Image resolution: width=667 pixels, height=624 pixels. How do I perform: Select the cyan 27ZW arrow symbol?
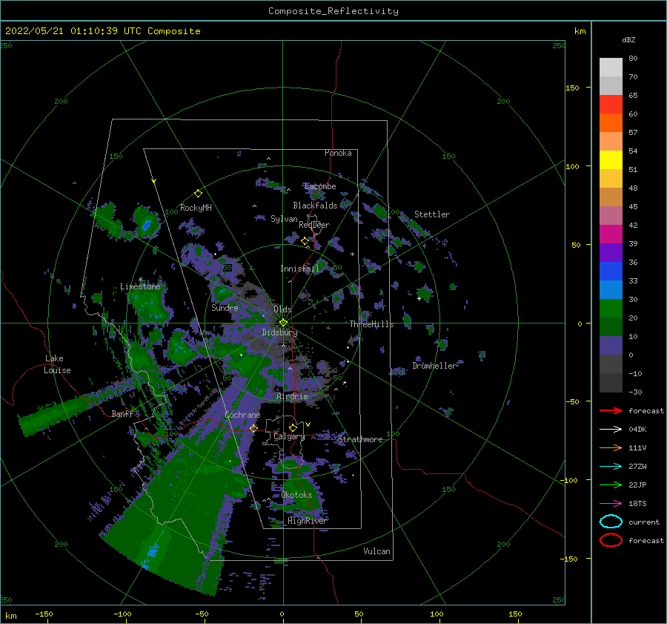point(611,467)
